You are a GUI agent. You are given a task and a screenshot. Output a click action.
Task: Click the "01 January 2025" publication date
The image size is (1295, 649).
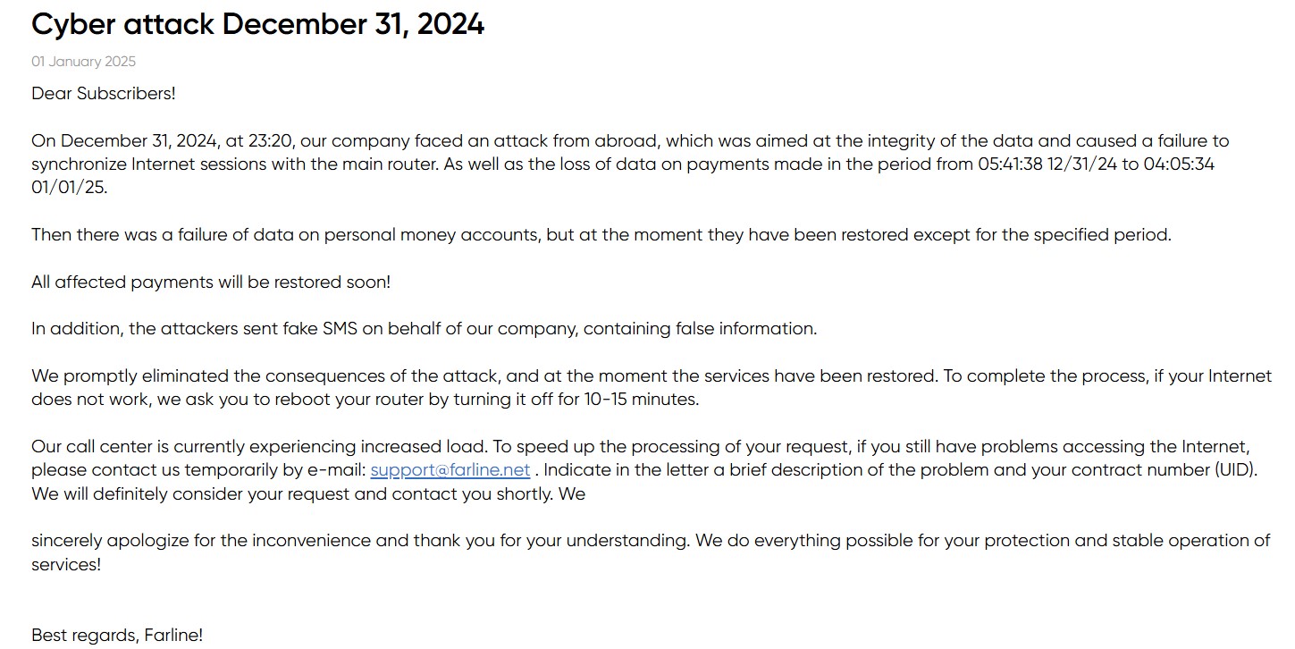(x=83, y=62)
